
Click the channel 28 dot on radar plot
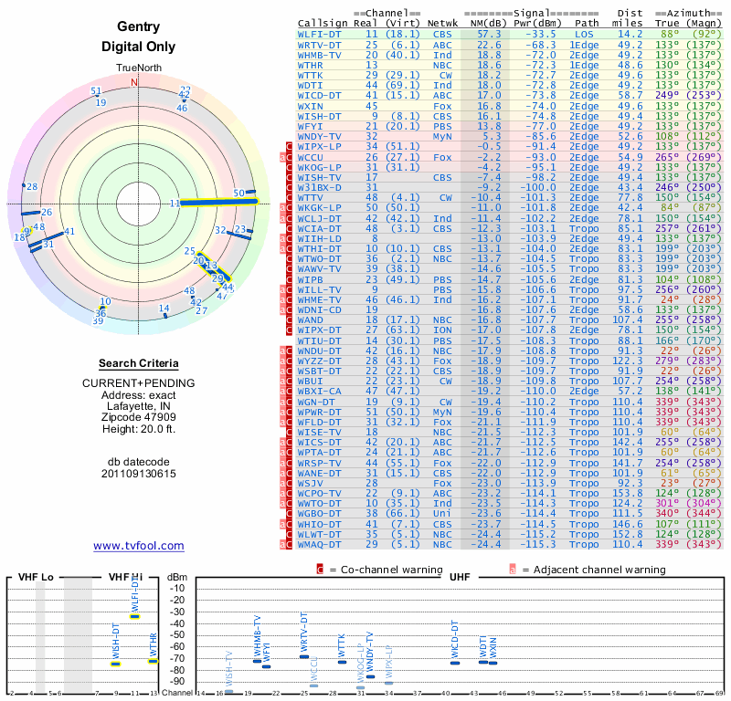[x=26, y=187]
